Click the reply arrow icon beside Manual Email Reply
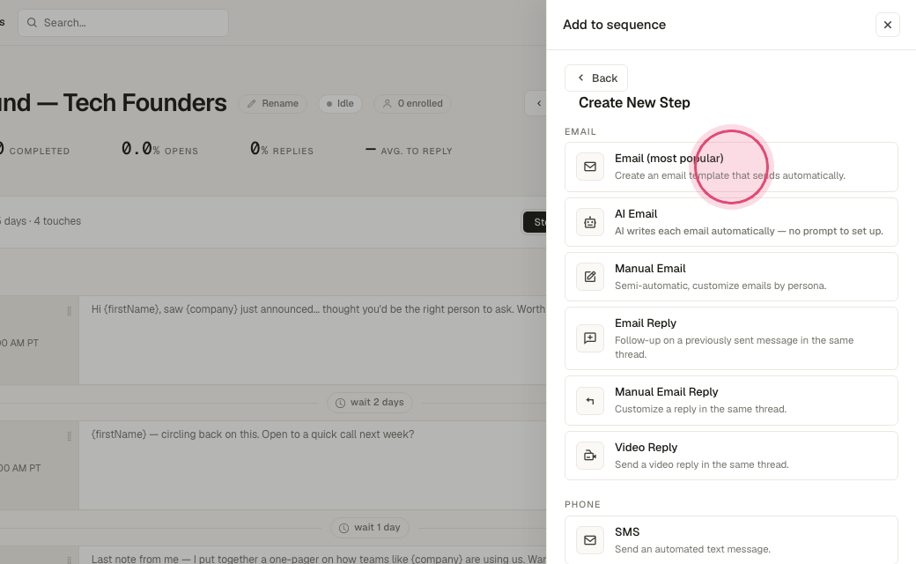 click(590, 401)
